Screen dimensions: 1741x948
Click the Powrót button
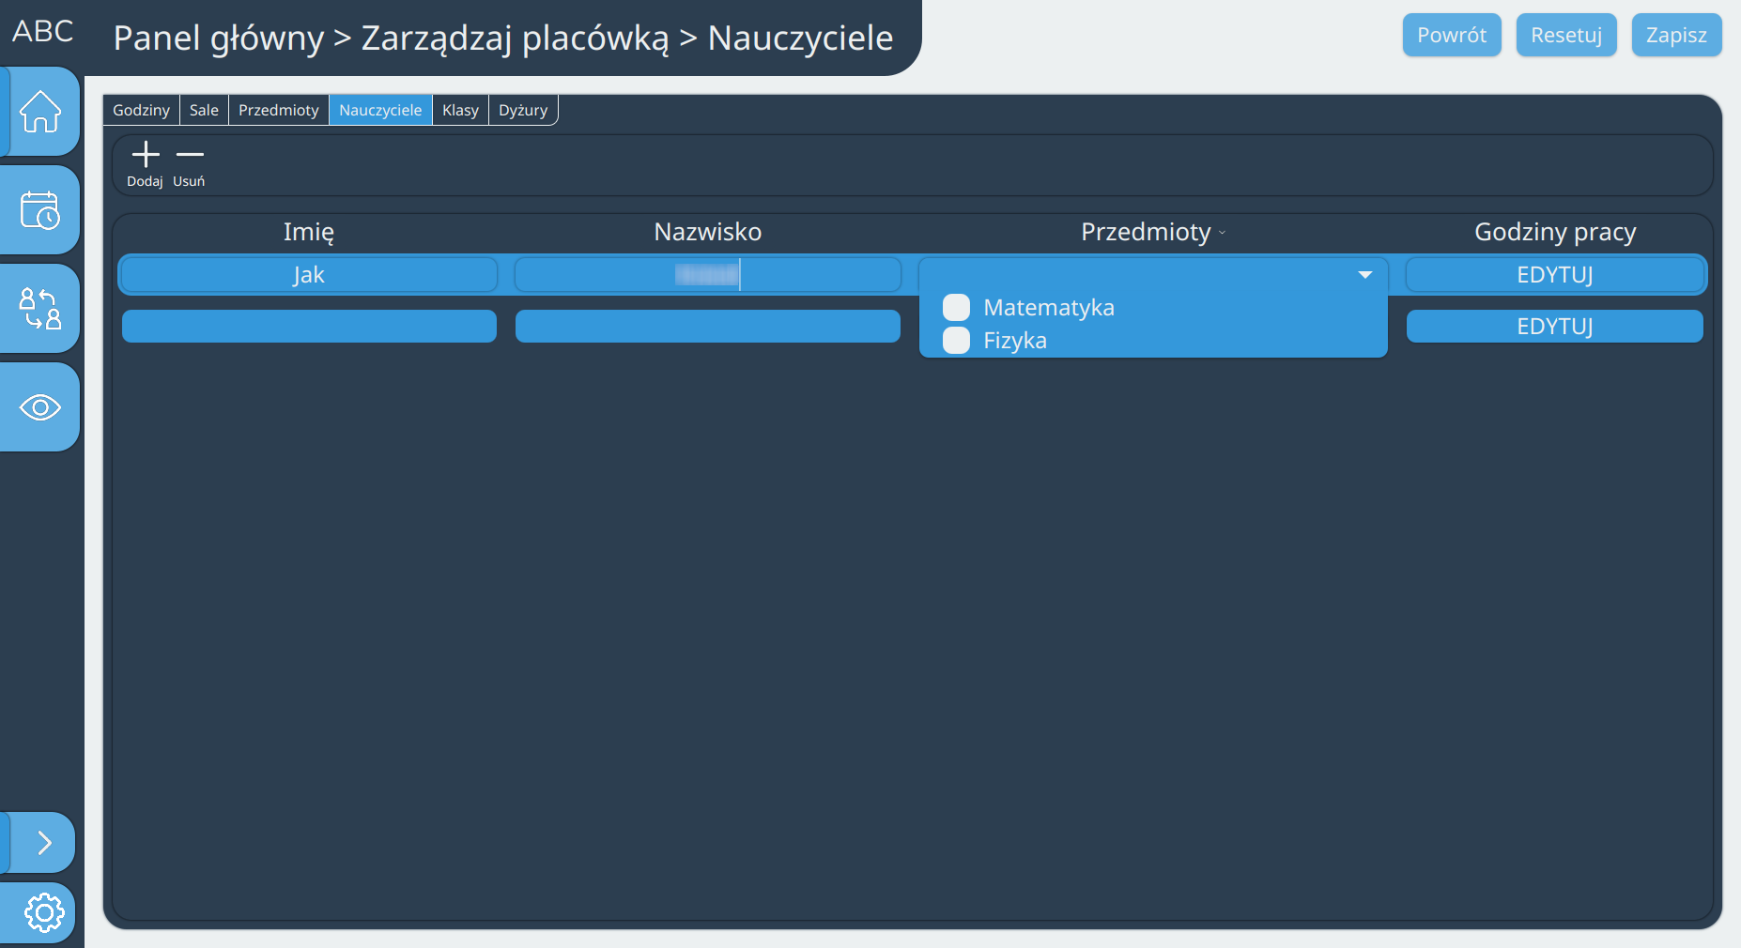[1452, 35]
